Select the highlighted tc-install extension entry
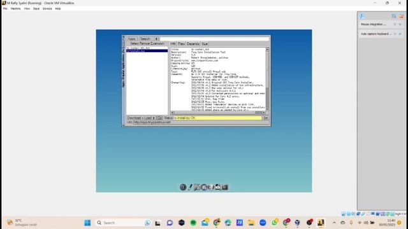Image resolution: width=408 pixels, height=229 pixels. (147, 51)
